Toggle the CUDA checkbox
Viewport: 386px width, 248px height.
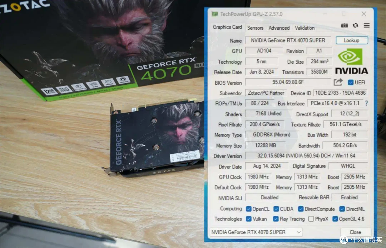click(276, 209)
